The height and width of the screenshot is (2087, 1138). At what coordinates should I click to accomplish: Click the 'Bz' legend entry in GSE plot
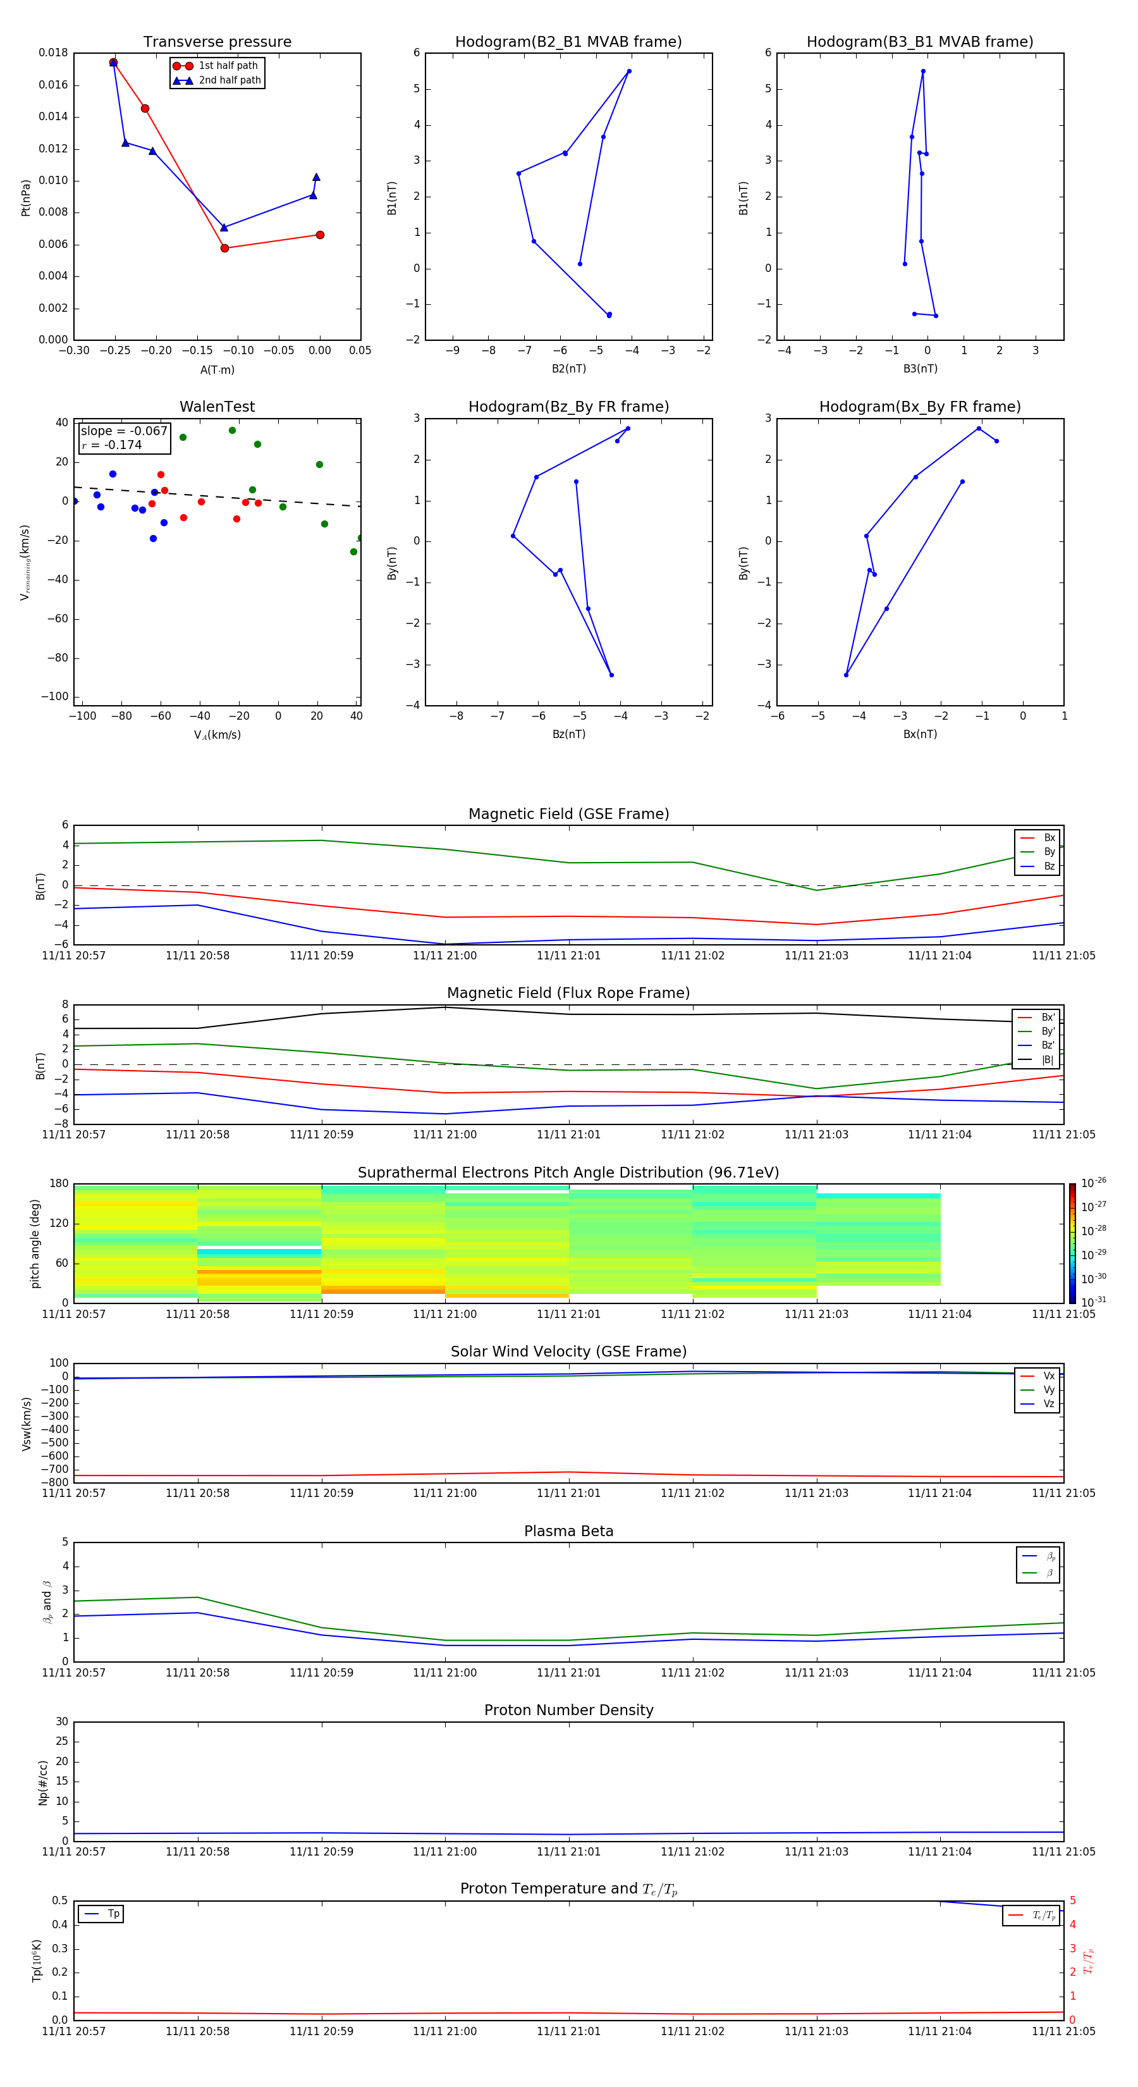point(1037,866)
